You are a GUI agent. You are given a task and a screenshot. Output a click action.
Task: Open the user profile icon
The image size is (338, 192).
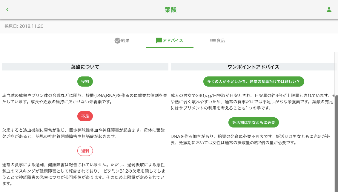click(329, 10)
